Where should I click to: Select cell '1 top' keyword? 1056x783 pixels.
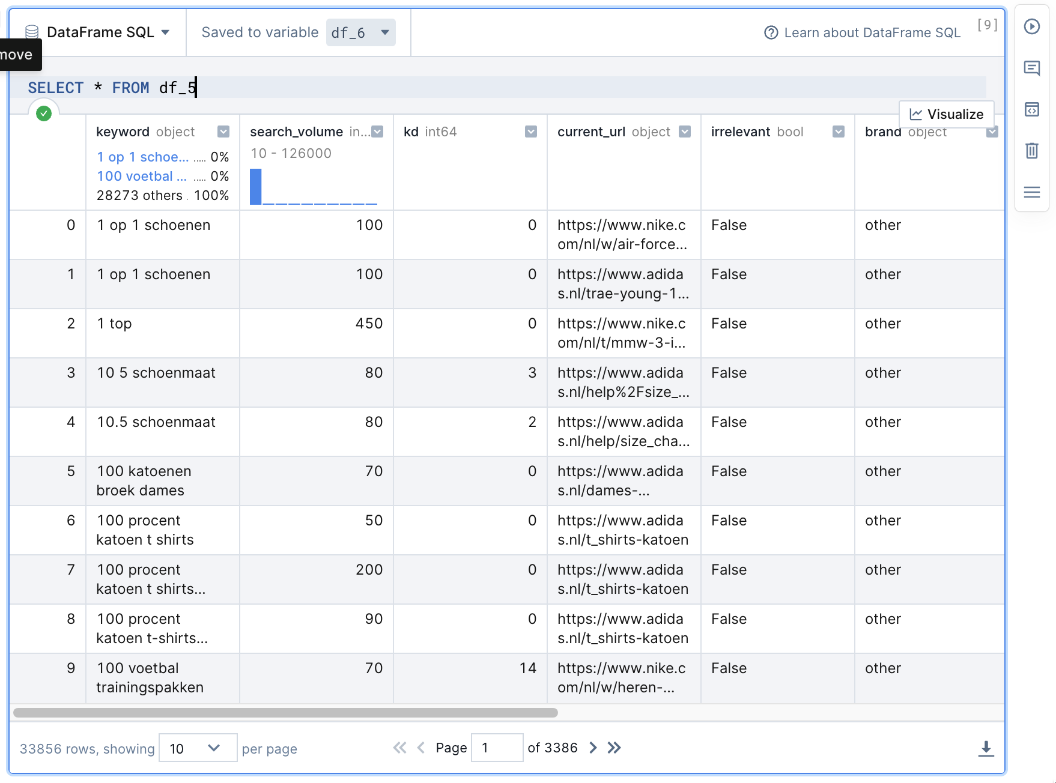(163, 333)
